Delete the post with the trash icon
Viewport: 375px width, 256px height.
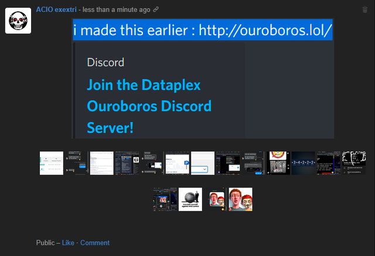[364, 10]
